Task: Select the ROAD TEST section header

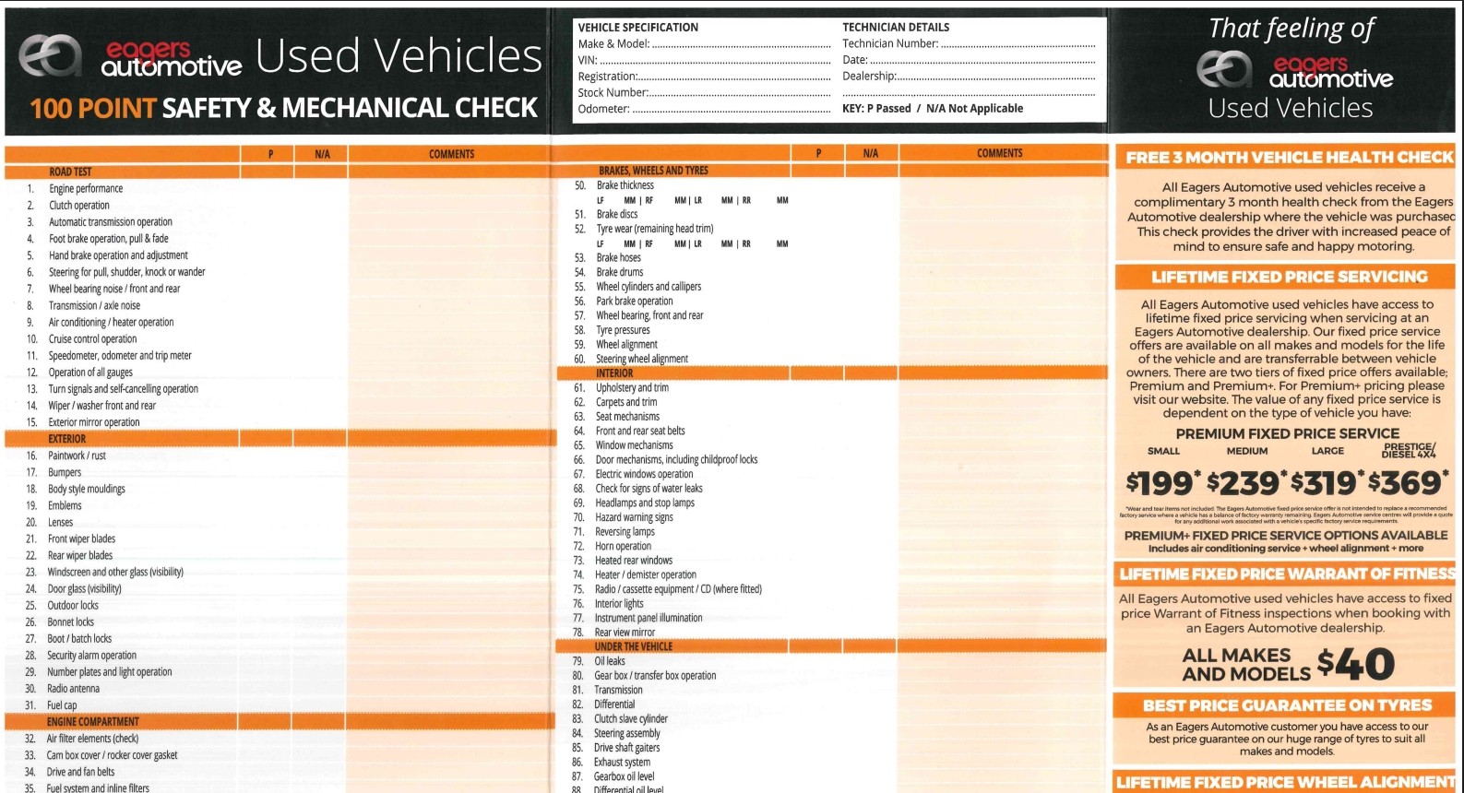Action: coord(71,172)
